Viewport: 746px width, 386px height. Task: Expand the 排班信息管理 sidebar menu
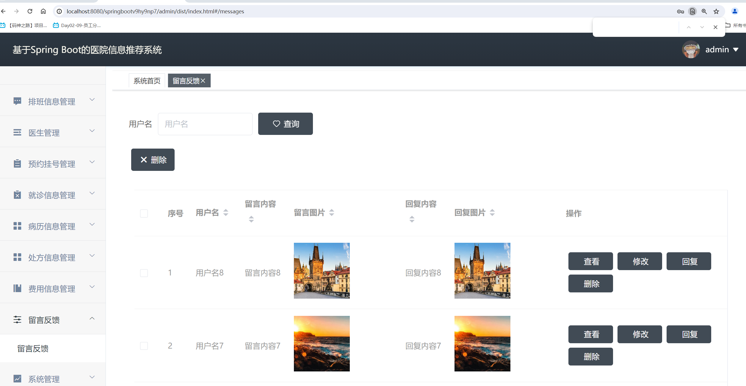coord(52,101)
